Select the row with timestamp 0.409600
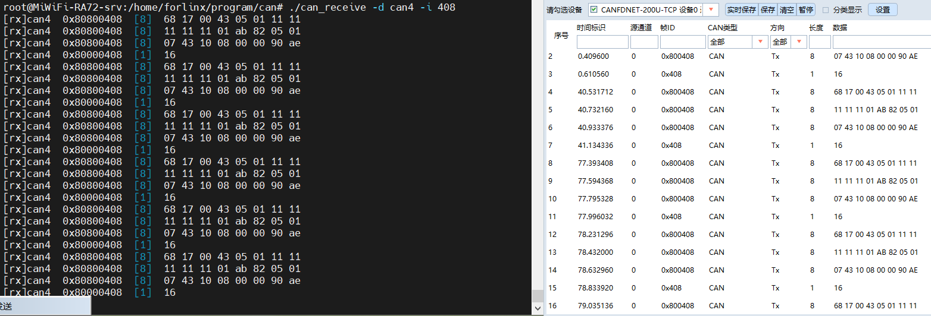 point(738,56)
